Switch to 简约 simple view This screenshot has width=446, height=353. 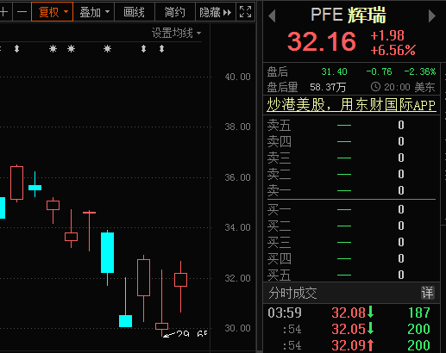(x=175, y=12)
